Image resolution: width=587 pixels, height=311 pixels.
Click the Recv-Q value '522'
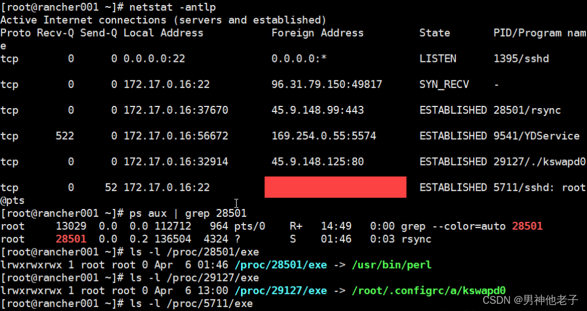[x=65, y=136]
